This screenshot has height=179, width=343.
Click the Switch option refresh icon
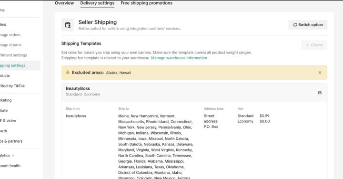click(x=295, y=25)
